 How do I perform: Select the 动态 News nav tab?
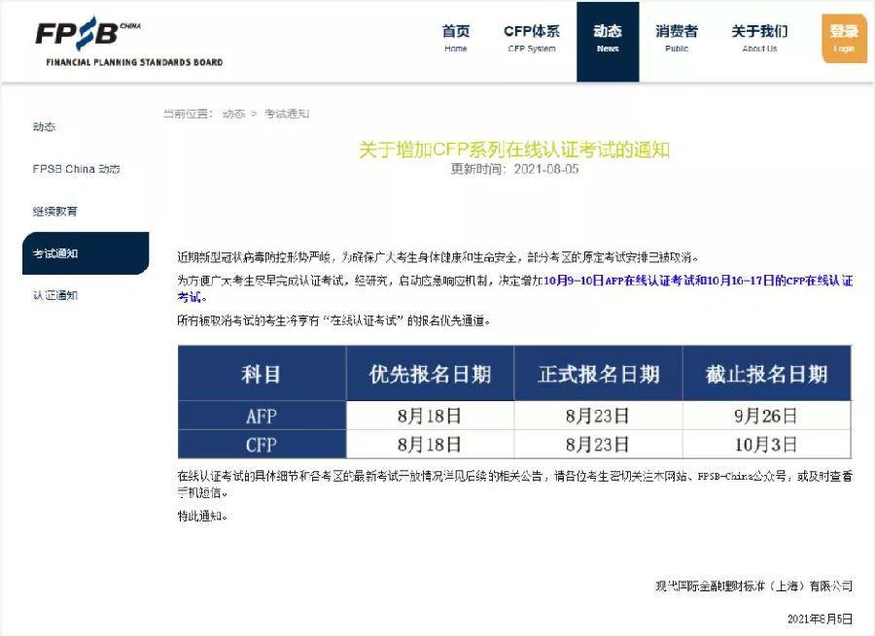(608, 42)
